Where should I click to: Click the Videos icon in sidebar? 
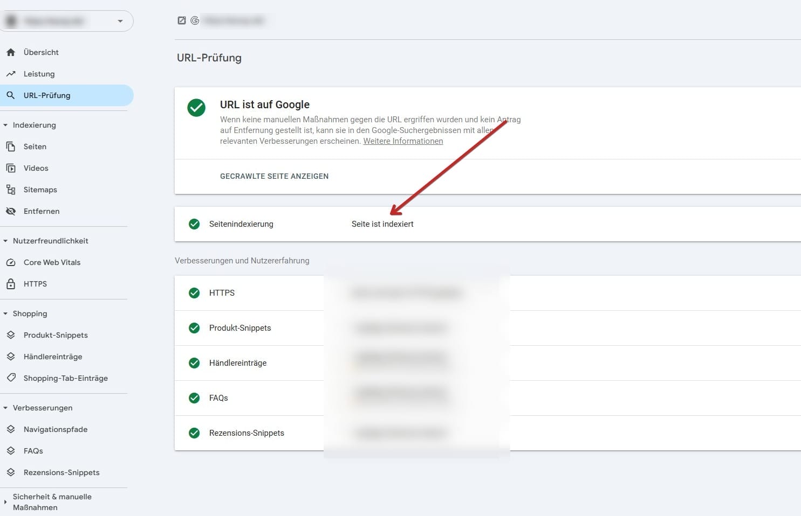11,168
